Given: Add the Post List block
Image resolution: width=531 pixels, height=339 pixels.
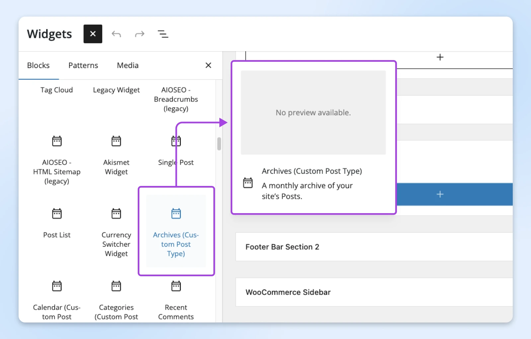Looking at the screenshot, I should point(57,222).
